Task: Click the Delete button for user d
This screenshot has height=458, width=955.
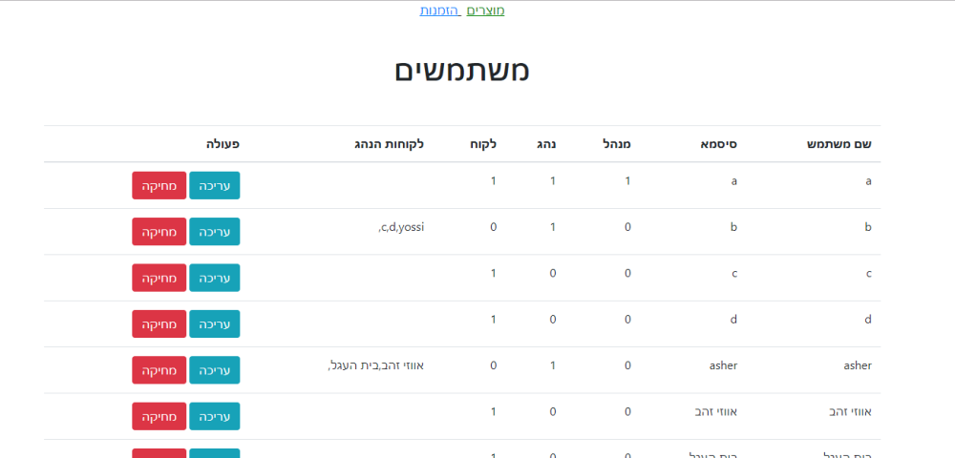Action: pos(159,324)
